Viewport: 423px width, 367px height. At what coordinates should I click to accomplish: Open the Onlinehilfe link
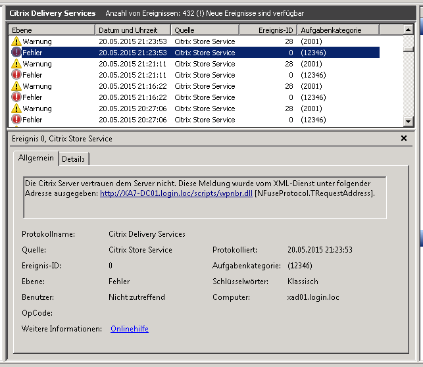point(130,329)
